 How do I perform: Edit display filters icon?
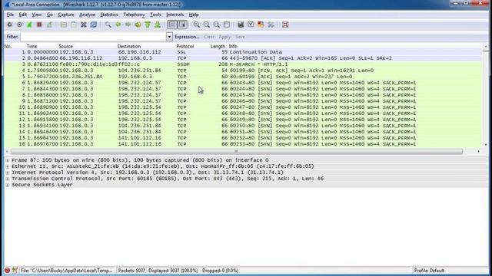[251, 25]
